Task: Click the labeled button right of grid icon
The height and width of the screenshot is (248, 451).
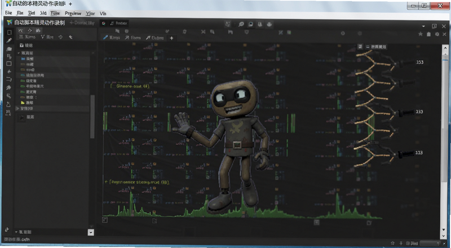Action: click(x=376, y=47)
